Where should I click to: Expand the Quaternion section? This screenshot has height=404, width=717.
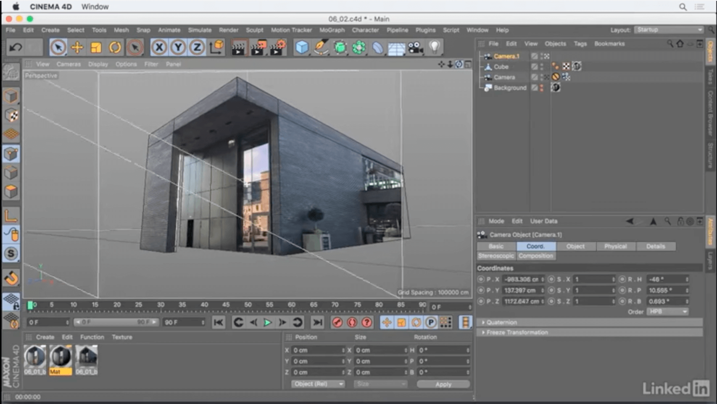coord(501,322)
